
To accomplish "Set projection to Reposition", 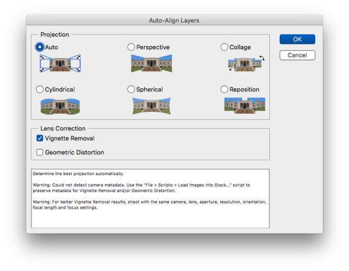I will coord(224,89).
